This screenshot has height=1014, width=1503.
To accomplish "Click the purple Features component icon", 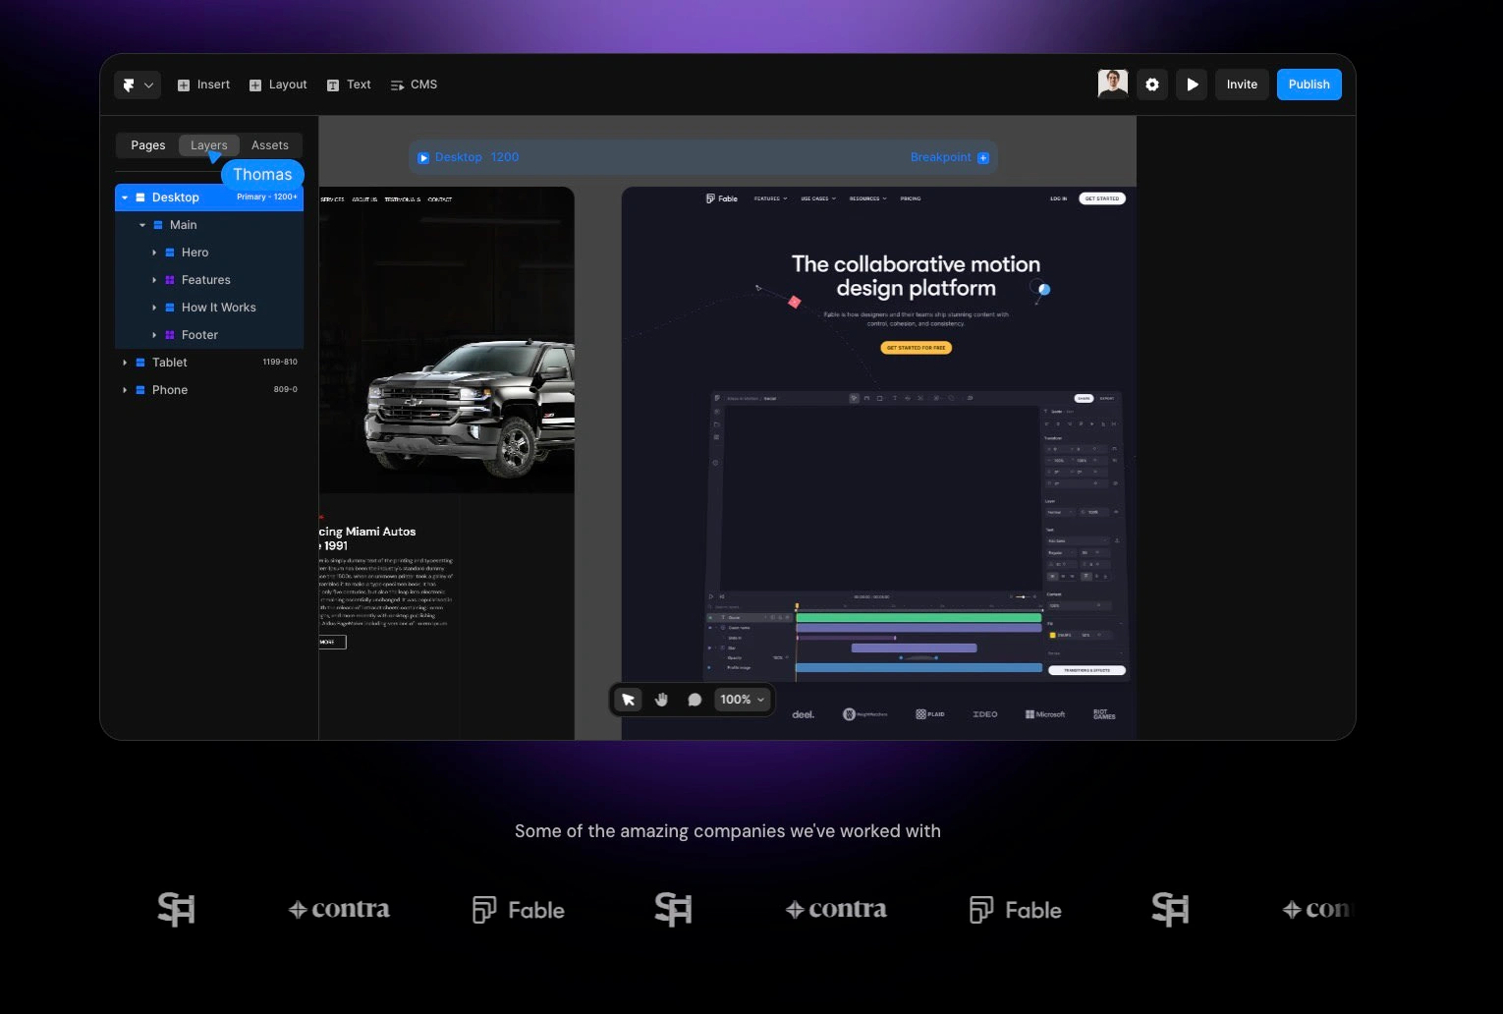I will coord(170,280).
